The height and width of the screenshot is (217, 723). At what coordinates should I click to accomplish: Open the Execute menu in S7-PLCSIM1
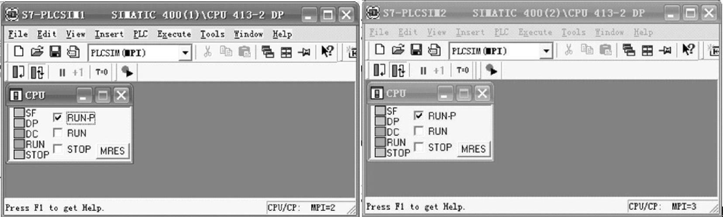pyautogui.click(x=174, y=34)
